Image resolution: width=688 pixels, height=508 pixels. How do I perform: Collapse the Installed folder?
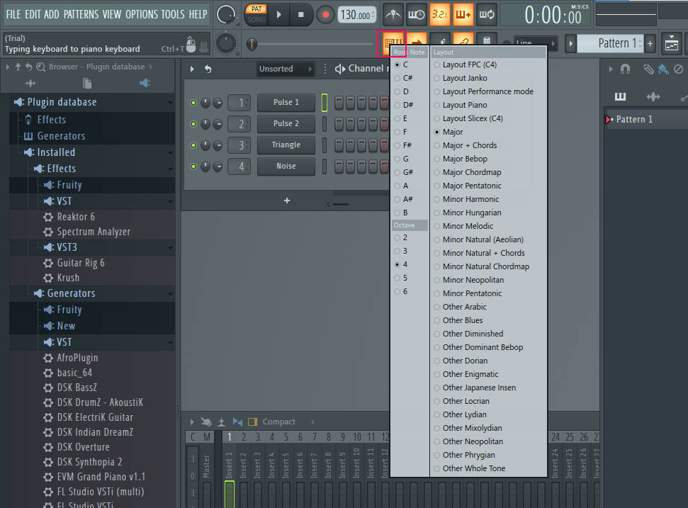click(170, 152)
